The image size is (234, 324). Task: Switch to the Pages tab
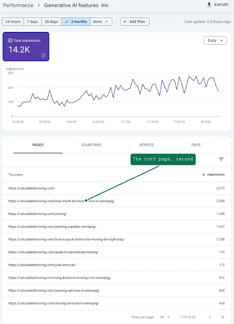tap(38, 145)
